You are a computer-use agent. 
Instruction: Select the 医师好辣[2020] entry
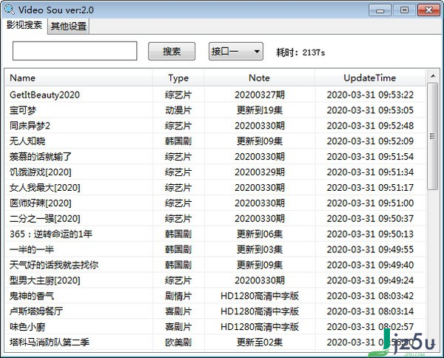click(215, 203)
